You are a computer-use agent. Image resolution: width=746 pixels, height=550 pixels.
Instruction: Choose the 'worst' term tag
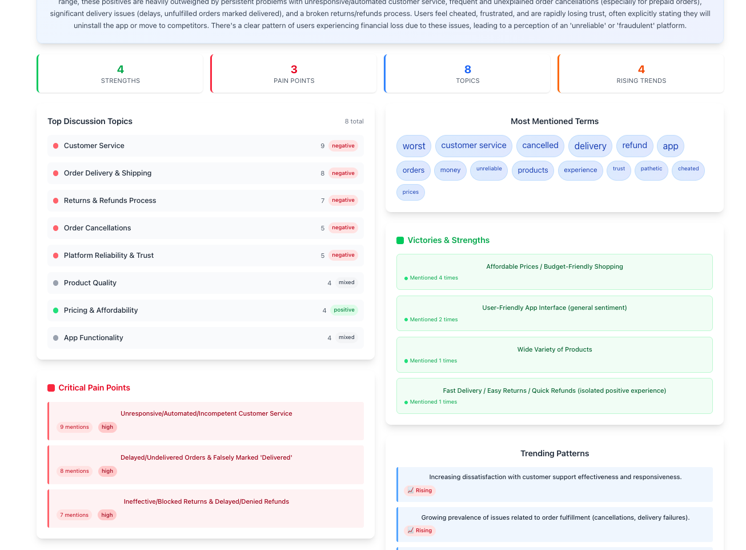[x=414, y=146]
